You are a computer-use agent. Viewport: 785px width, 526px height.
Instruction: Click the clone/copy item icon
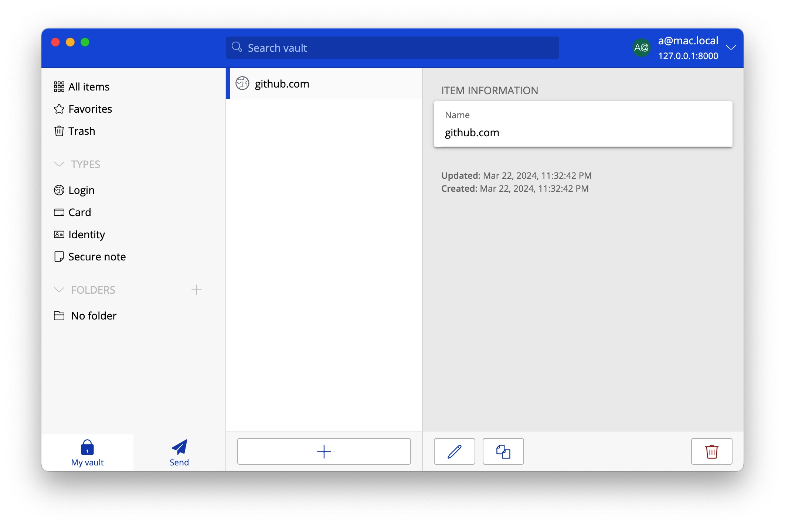[x=502, y=451]
